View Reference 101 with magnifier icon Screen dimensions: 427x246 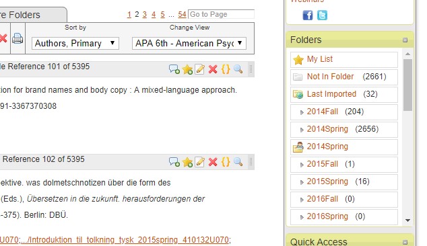[238, 69]
